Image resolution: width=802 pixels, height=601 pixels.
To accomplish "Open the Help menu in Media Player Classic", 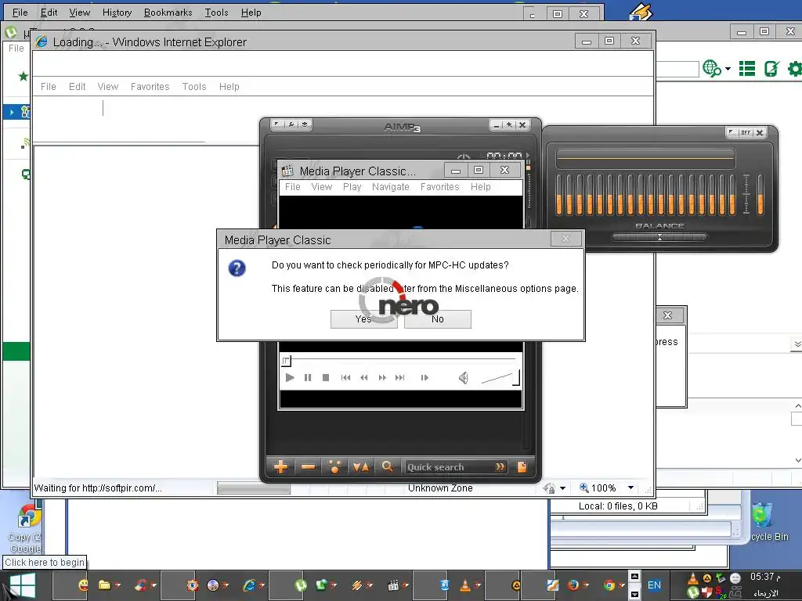I will [480, 187].
